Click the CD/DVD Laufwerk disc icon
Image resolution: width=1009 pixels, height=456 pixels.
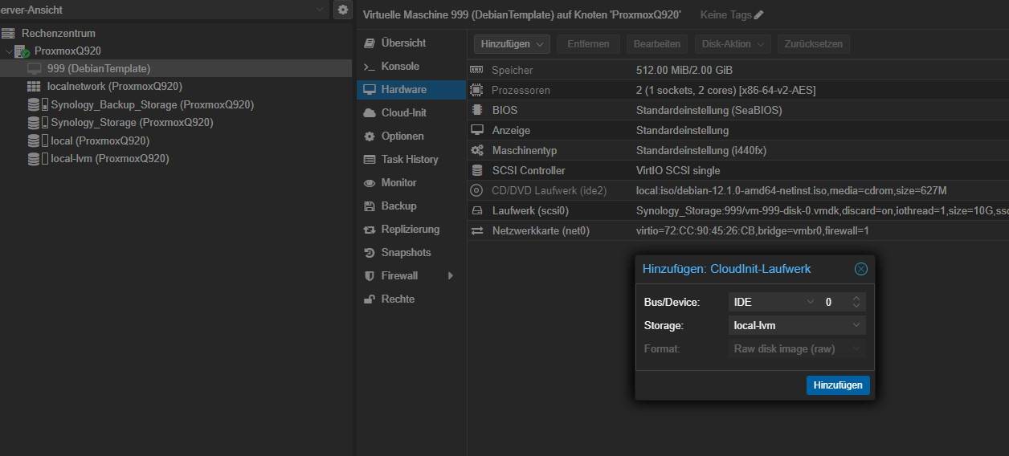476,191
